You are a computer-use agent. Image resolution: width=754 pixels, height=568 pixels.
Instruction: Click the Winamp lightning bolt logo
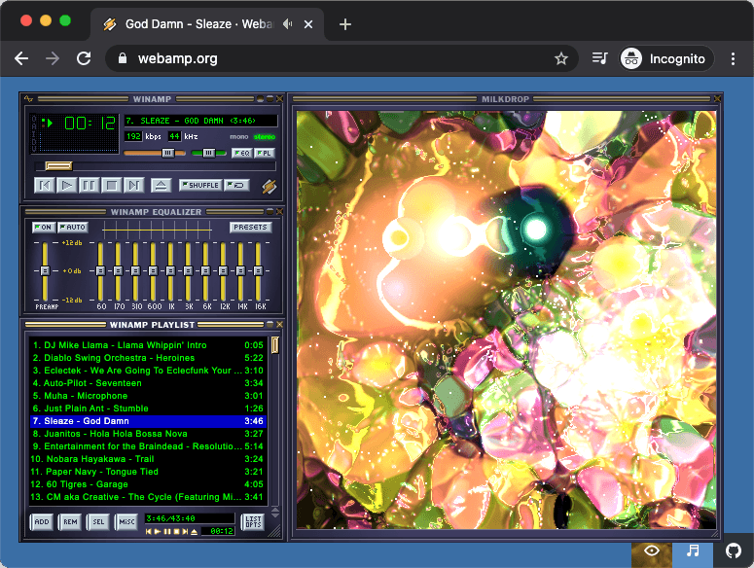pos(269,185)
